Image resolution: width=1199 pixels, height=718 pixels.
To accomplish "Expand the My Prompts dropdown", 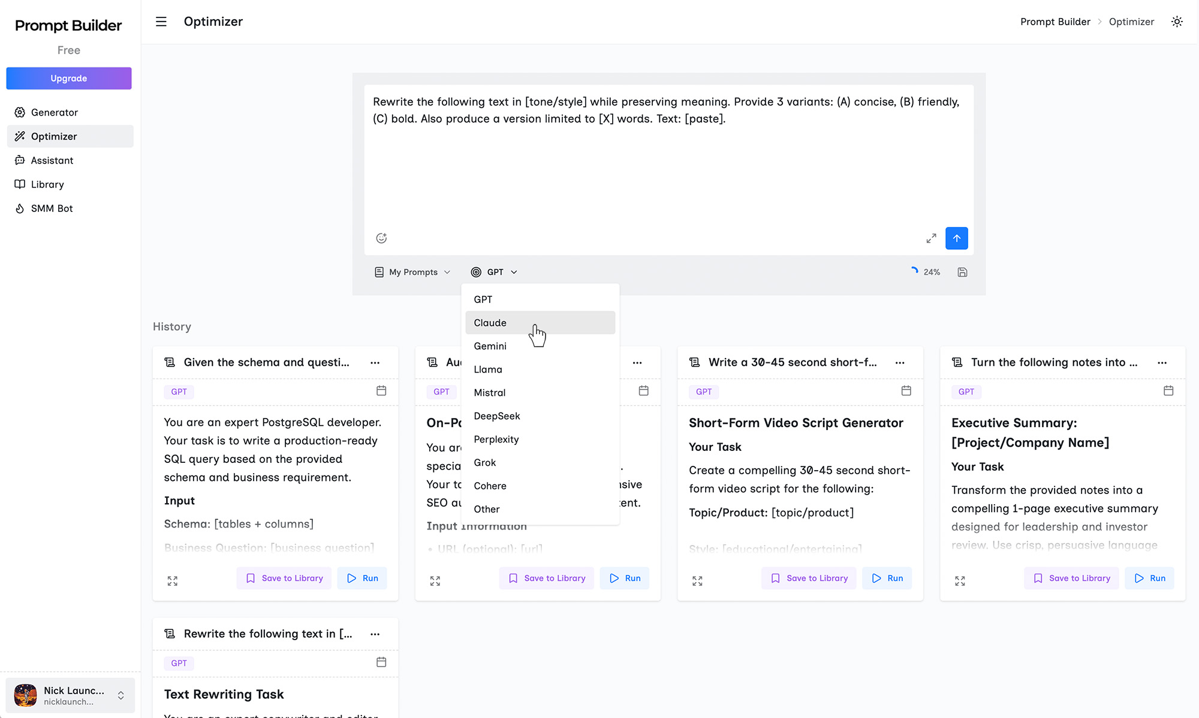I will click(412, 272).
